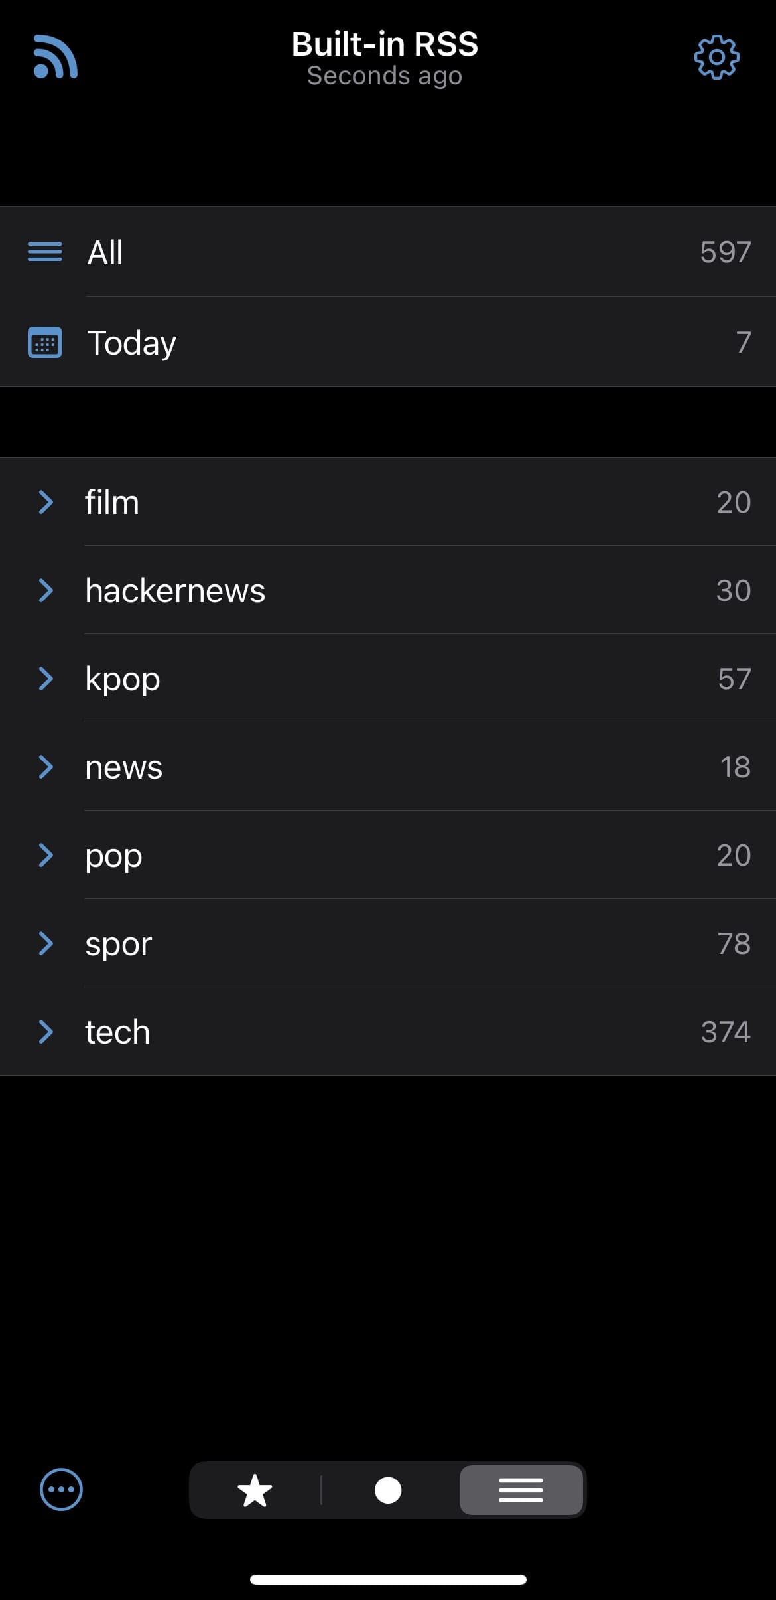Expand the spor folder chevron
The image size is (776, 1600).
(x=45, y=943)
